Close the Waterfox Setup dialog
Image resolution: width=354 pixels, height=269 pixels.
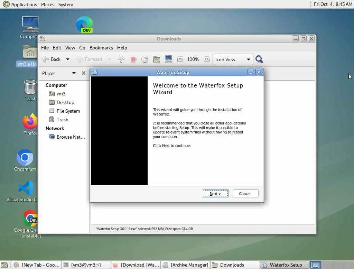click(259, 72)
